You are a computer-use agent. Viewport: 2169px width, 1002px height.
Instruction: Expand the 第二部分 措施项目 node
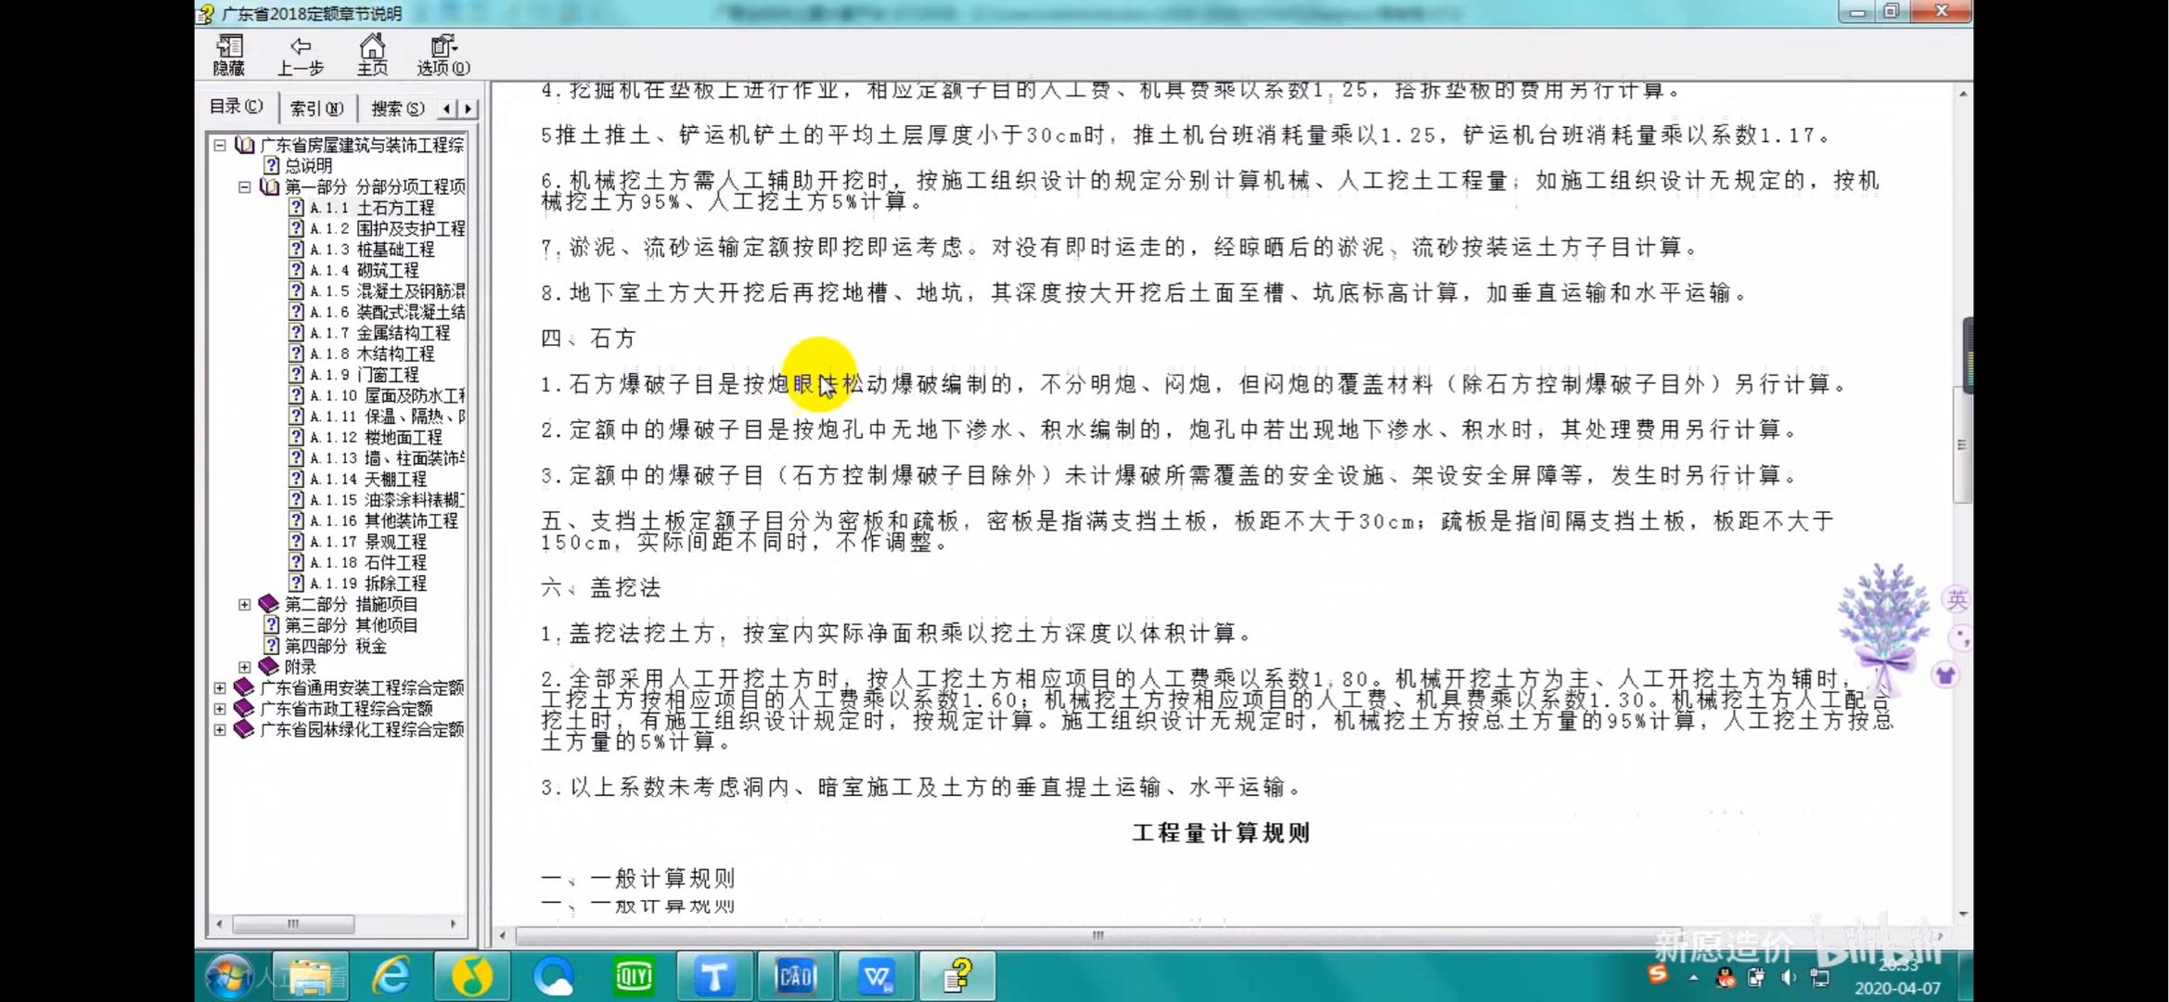pos(244,604)
